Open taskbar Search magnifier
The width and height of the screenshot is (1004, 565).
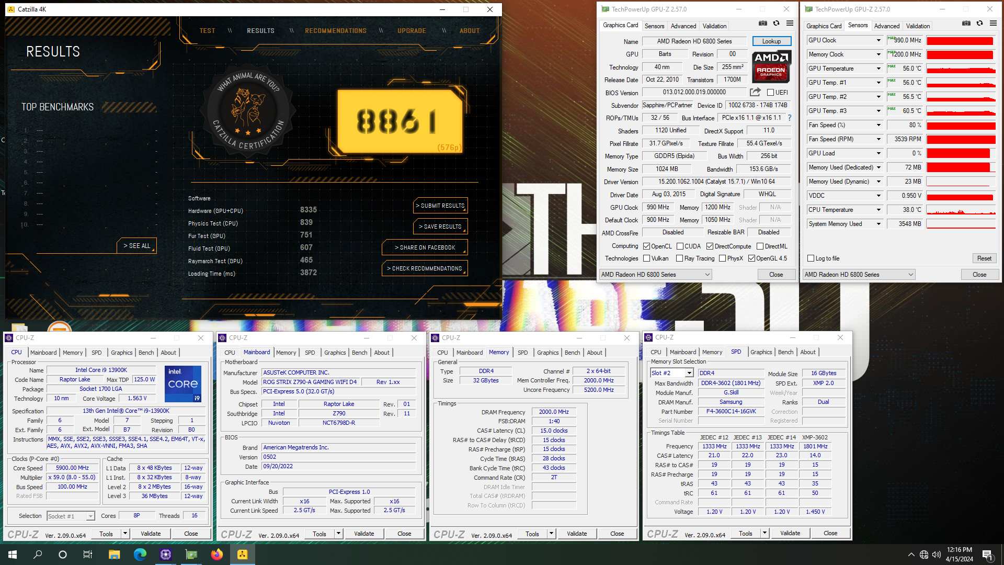tap(38, 555)
